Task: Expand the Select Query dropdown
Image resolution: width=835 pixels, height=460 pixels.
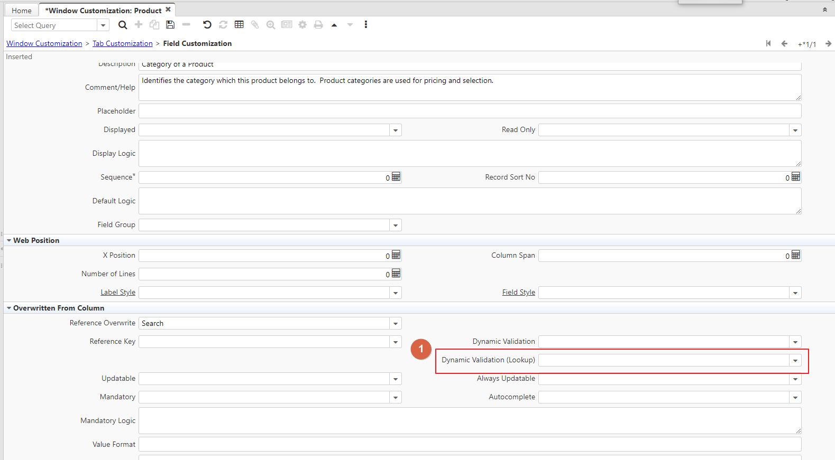Action: tap(103, 25)
